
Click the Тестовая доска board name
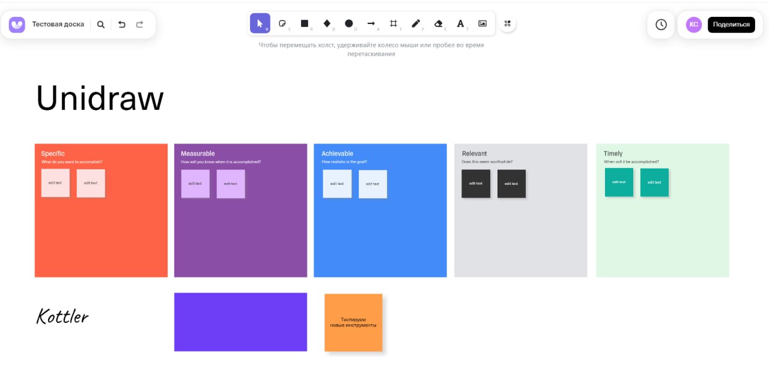(x=58, y=25)
